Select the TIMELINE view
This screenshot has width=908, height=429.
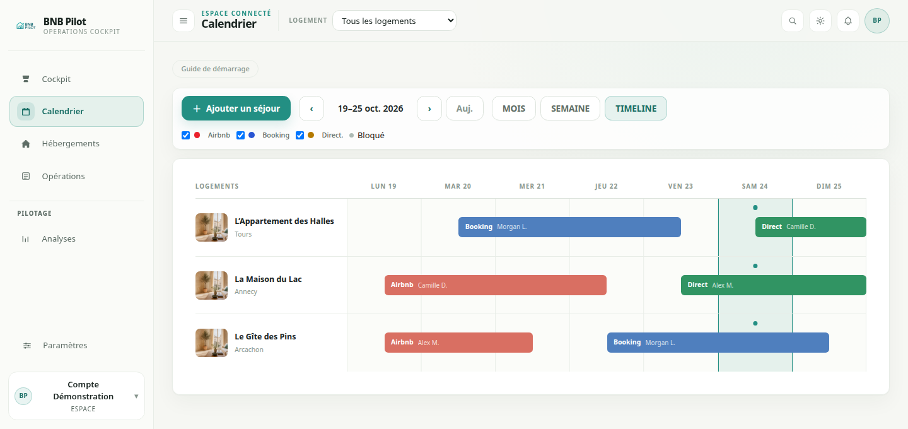tap(636, 109)
